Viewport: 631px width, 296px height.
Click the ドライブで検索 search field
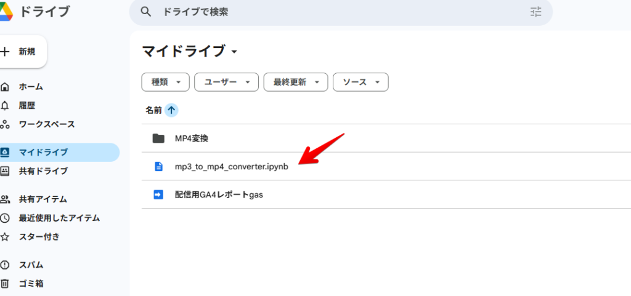340,12
